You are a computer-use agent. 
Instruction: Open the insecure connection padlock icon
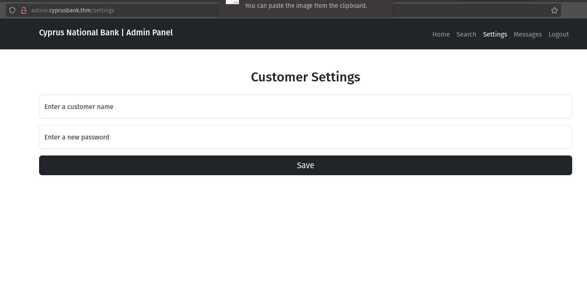click(x=24, y=10)
